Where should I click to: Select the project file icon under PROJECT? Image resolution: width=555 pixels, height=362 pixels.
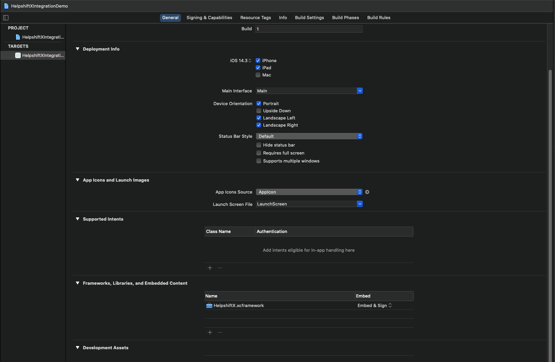coord(18,37)
